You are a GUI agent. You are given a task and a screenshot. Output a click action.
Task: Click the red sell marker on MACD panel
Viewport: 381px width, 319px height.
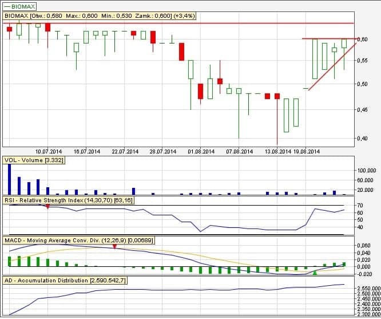coord(114,246)
